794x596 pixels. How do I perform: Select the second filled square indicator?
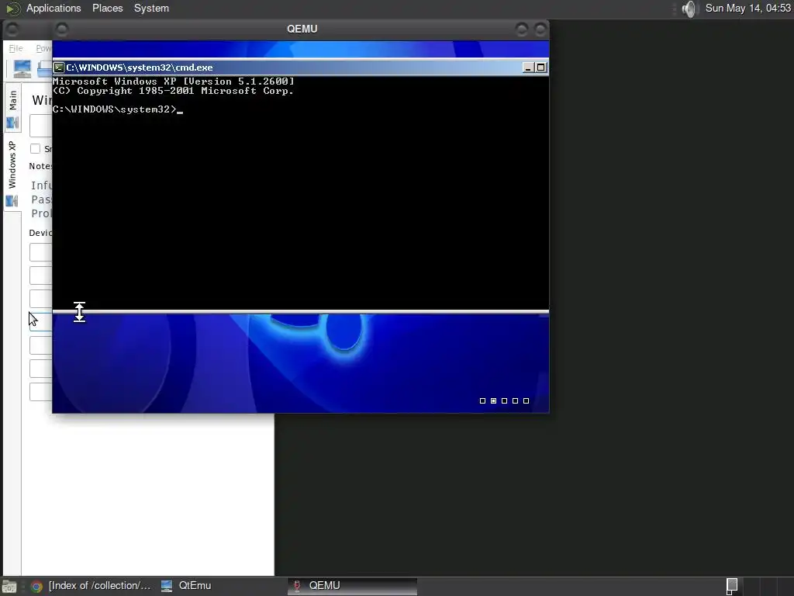point(494,401)
